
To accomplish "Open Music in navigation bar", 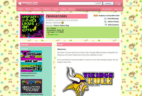I will click(x=56, y=9).
